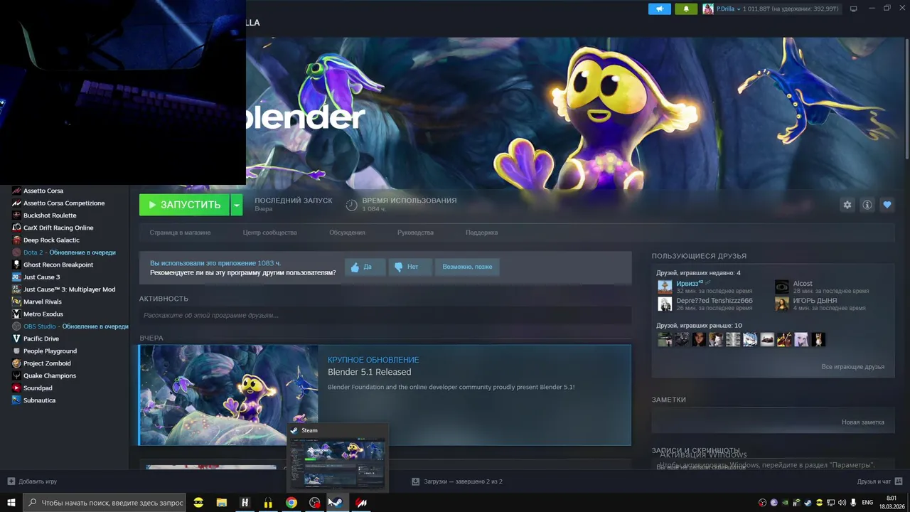Click the Dota 2 library icon
The height and width of the screenshot is (512, 910).
click(16, 252)
